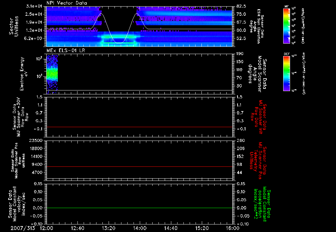
Task: Click the "1.2e+01" sector tick value
Action: [x=34, y=30]
